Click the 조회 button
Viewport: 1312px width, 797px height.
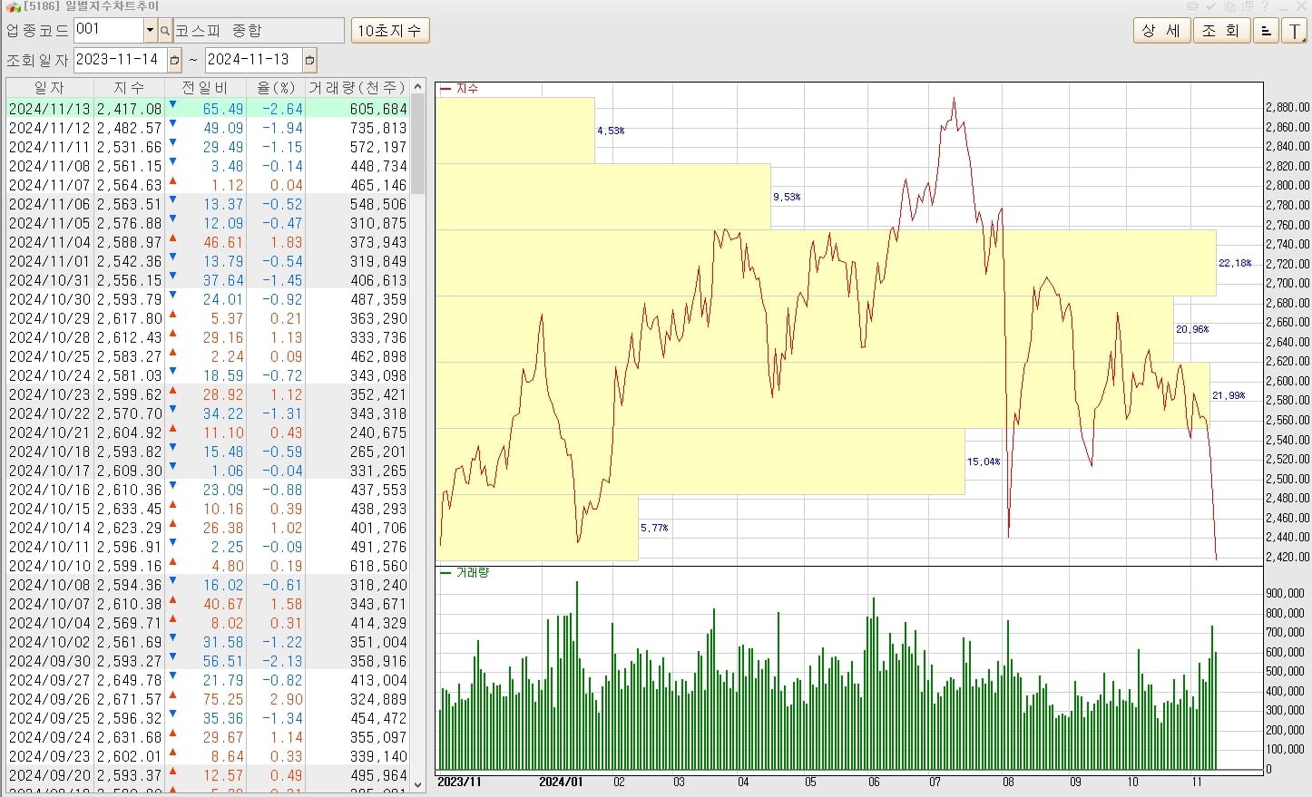tap(1221, 31)
